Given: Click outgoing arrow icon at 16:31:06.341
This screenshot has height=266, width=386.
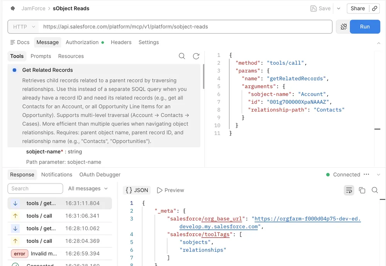Looking at the screenshot, I should [15, 216].
